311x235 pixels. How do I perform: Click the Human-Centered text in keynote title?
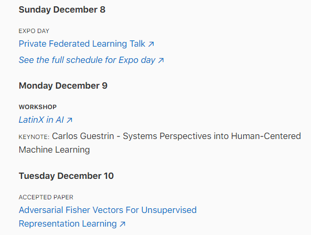(266, 136)
